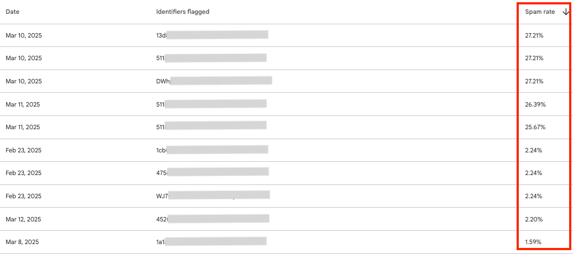Click the Spam rate column header
The image size is (573, 254).
coord(540,12)
